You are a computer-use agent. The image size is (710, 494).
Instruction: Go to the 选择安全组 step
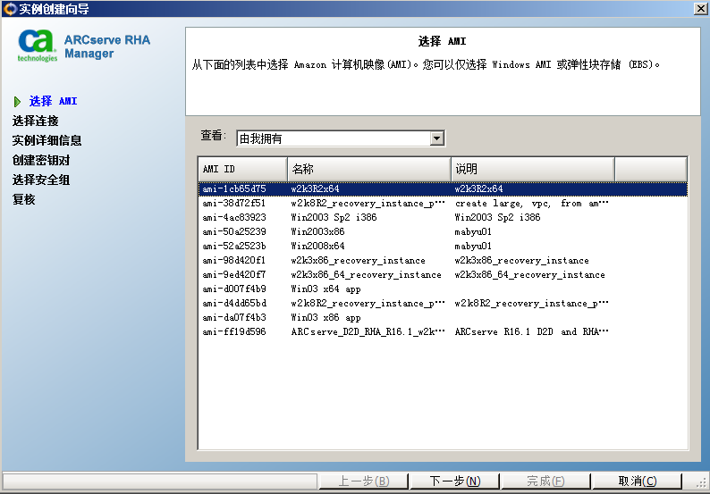41,180
